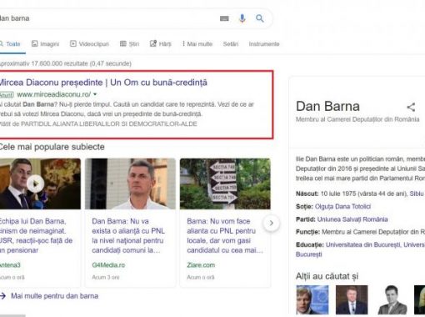Click the arrow icon before Mai multe pentru dan barna
The image size is (425, 317).
(2, 296)
